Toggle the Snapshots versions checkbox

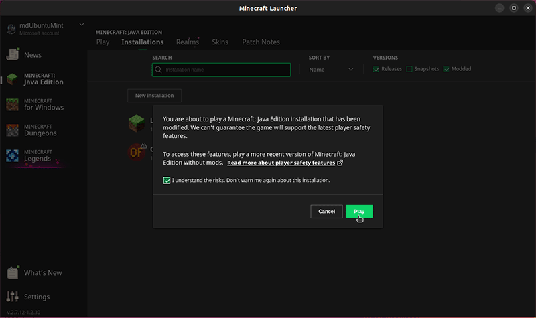pyautogui.click(x=409, y=69)
